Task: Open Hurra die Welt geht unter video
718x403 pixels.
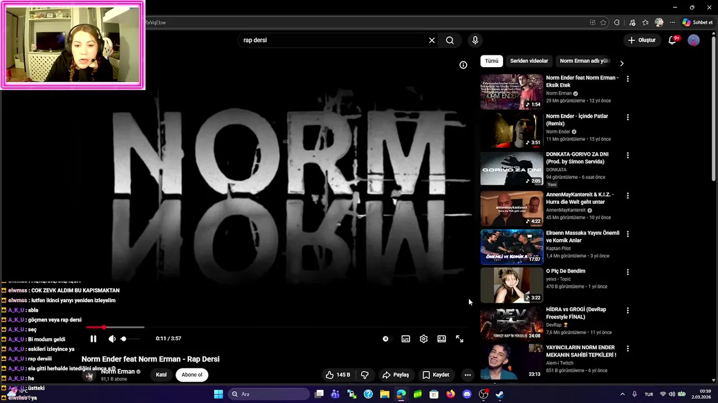Action: click(580, 198)
